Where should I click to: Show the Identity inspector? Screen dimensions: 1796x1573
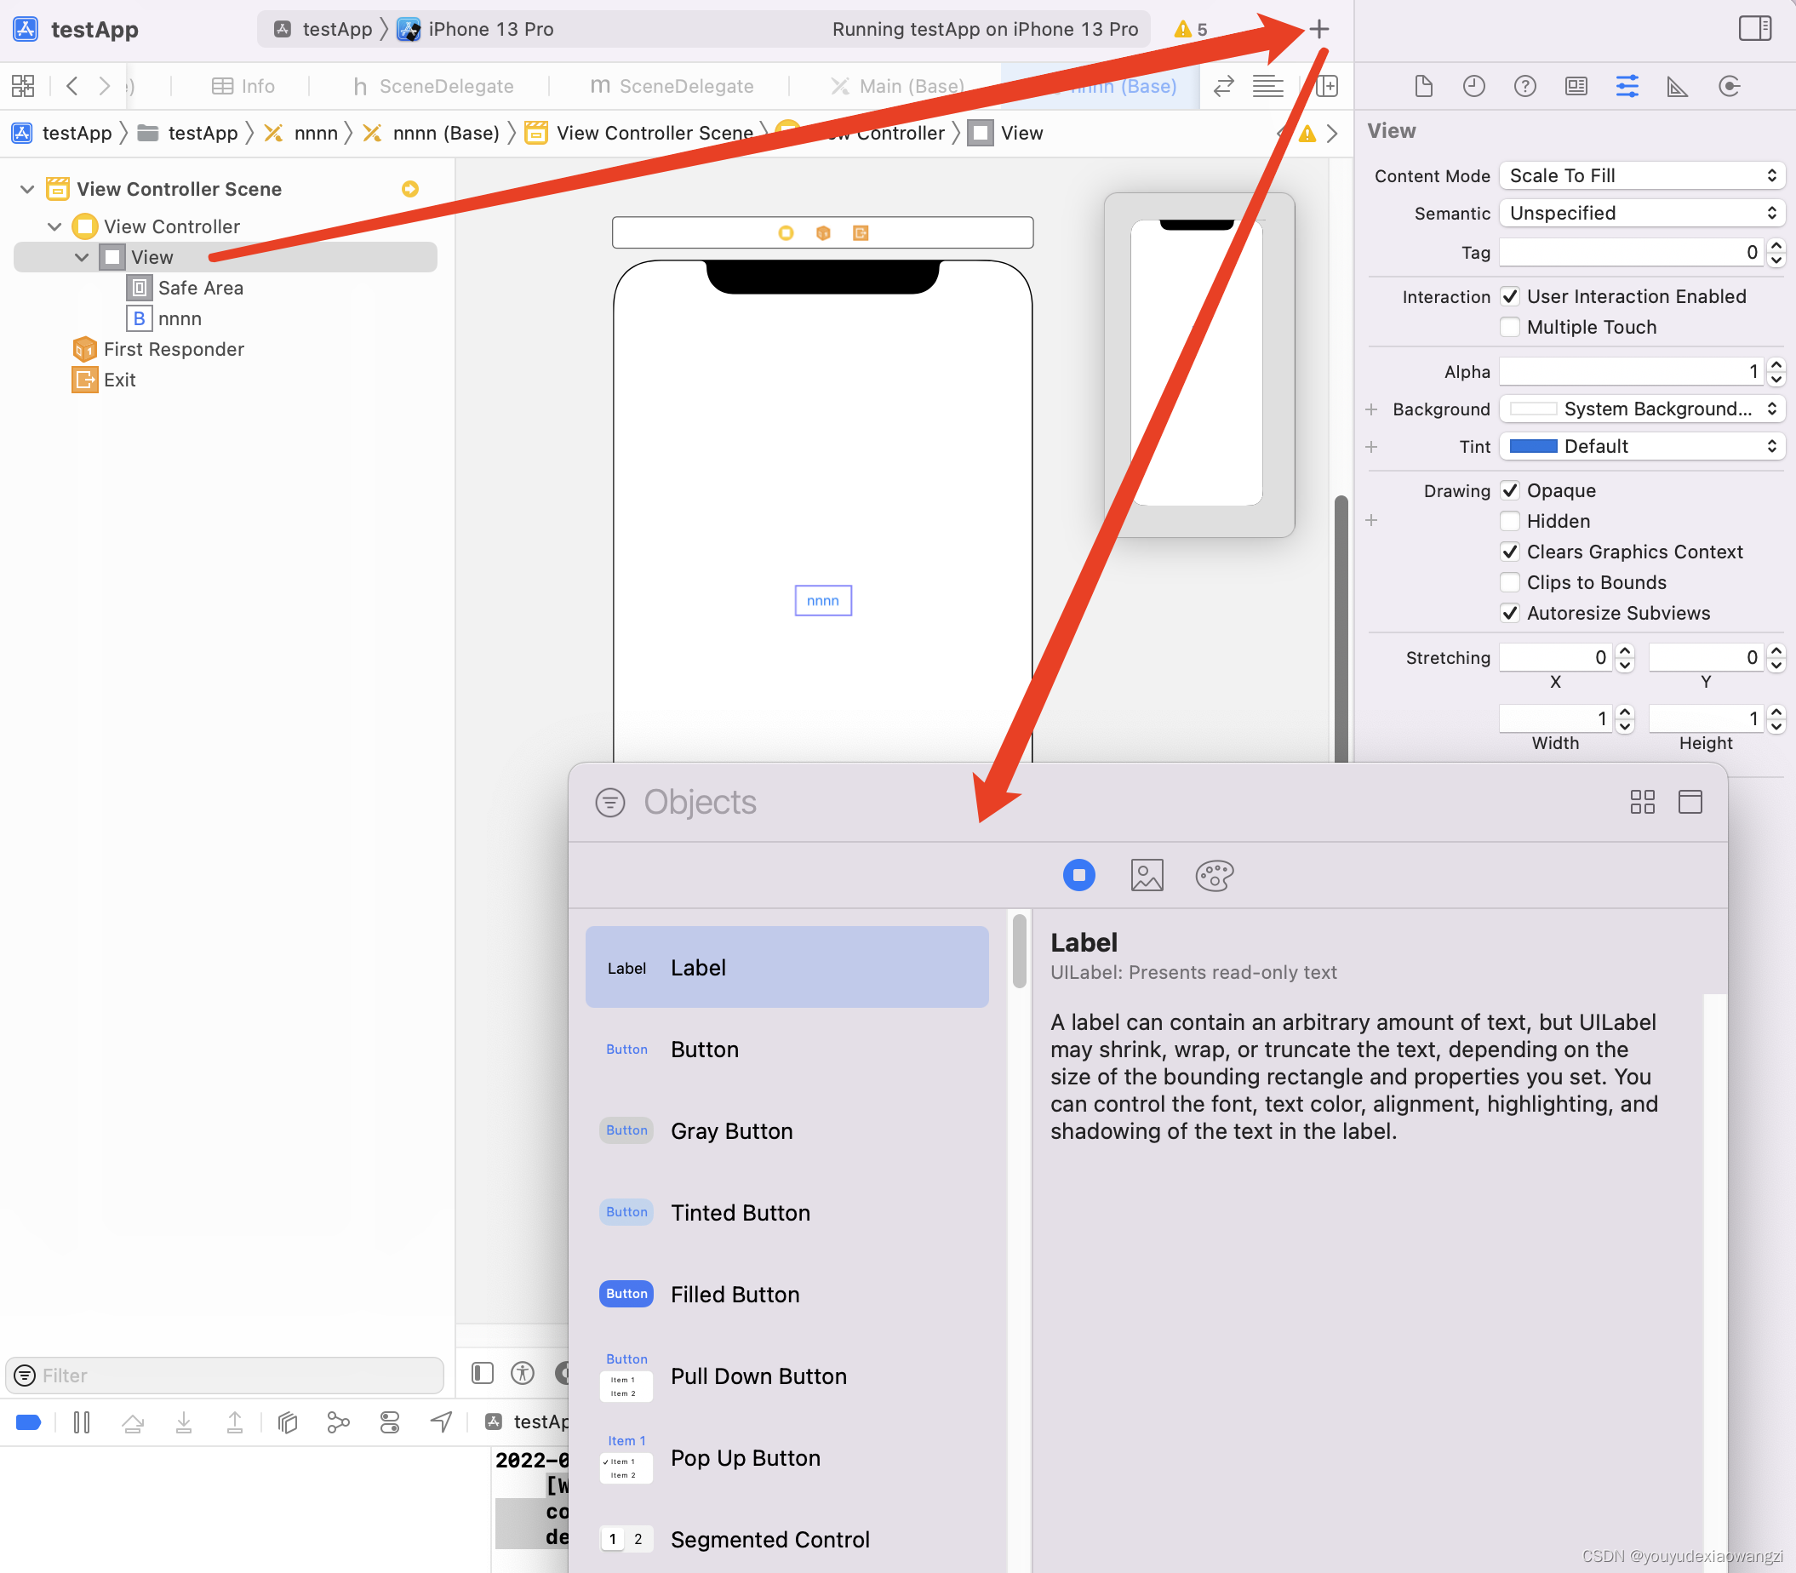(1576, 86)
